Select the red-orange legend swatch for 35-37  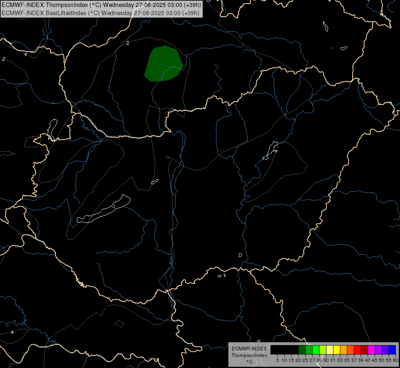[351, 350]
